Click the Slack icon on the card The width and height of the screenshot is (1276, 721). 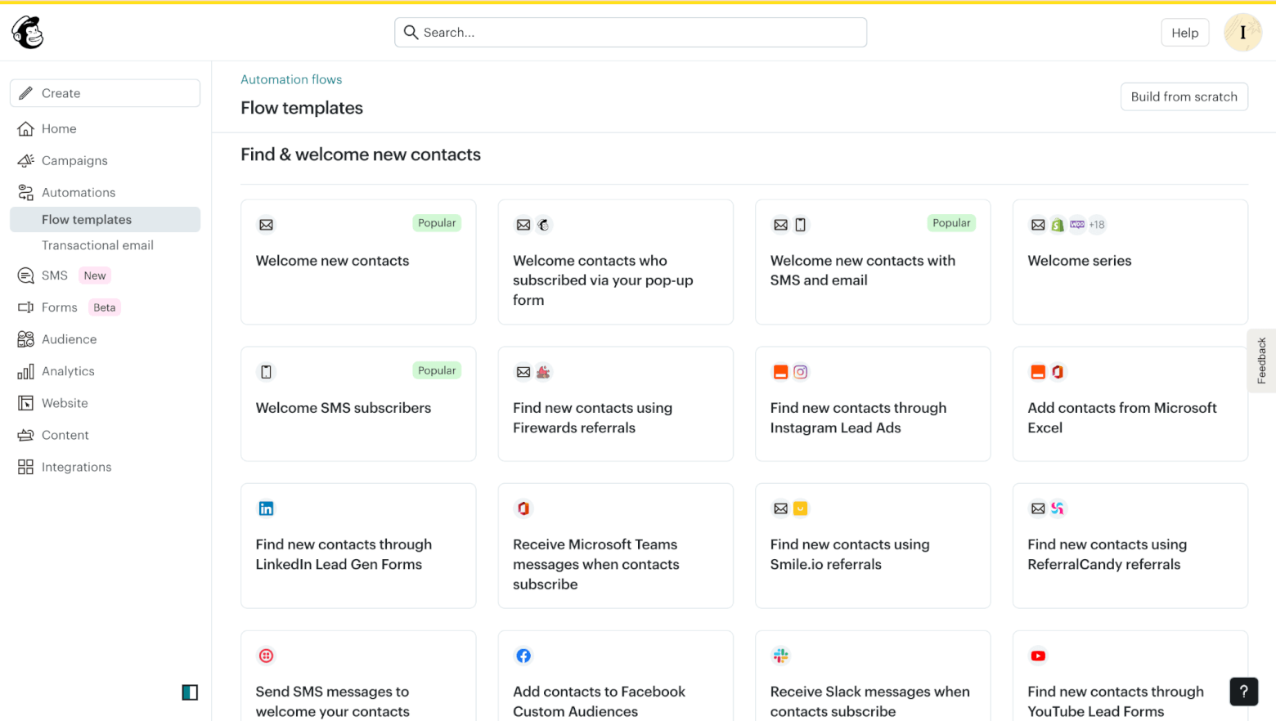click(x=780, y=656)
